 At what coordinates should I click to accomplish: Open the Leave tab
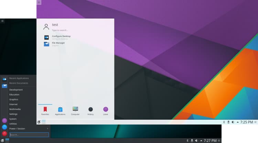coord(106,111)
